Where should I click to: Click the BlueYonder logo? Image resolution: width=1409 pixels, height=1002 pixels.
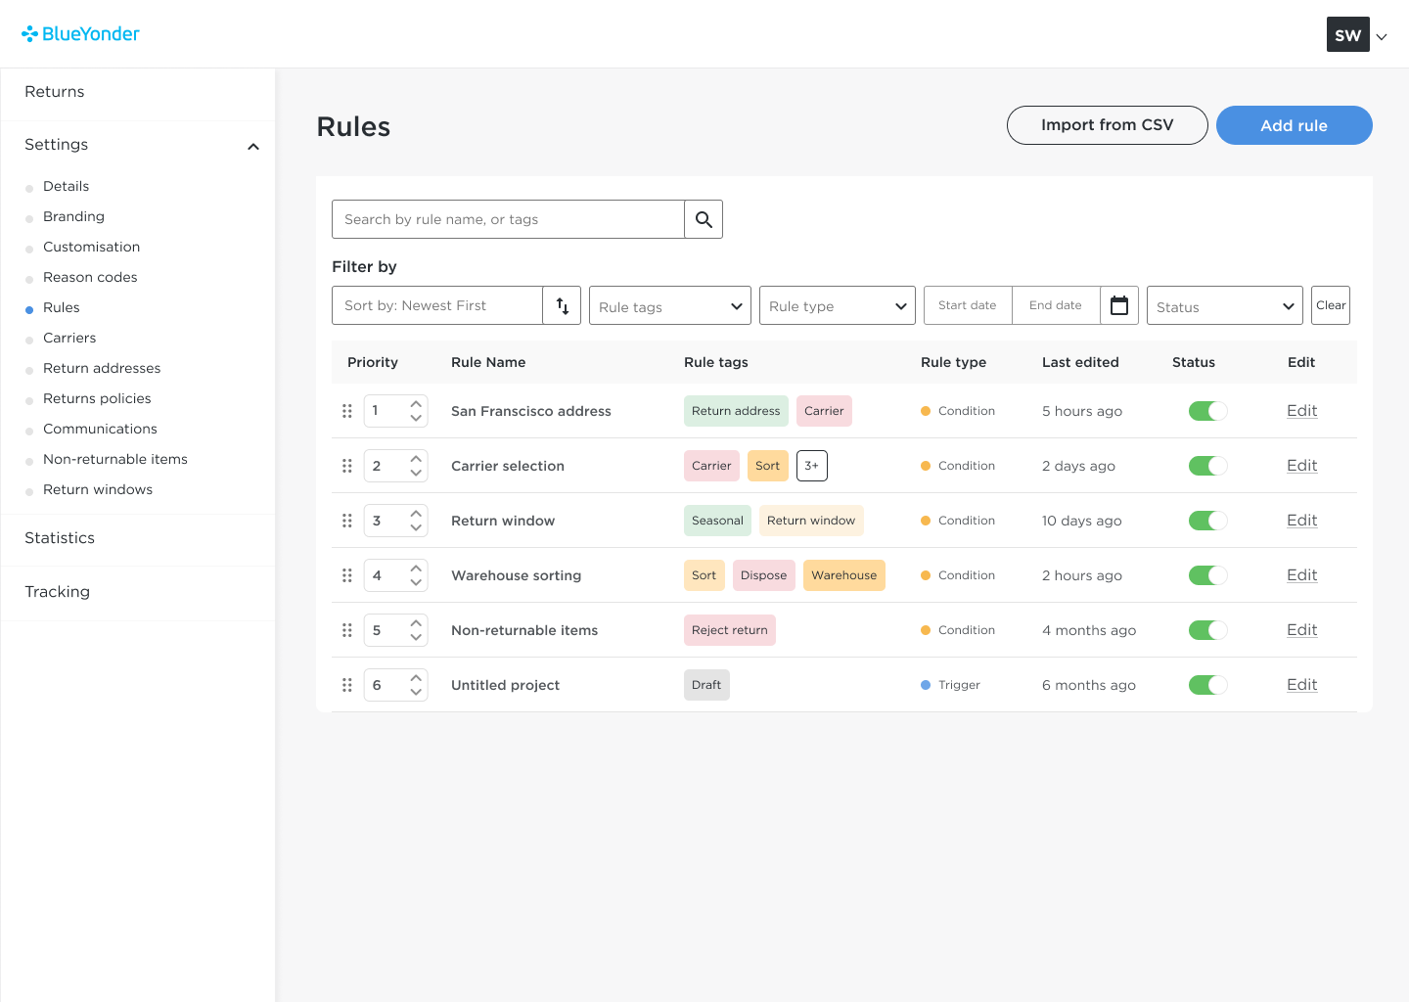pos(80,34)
